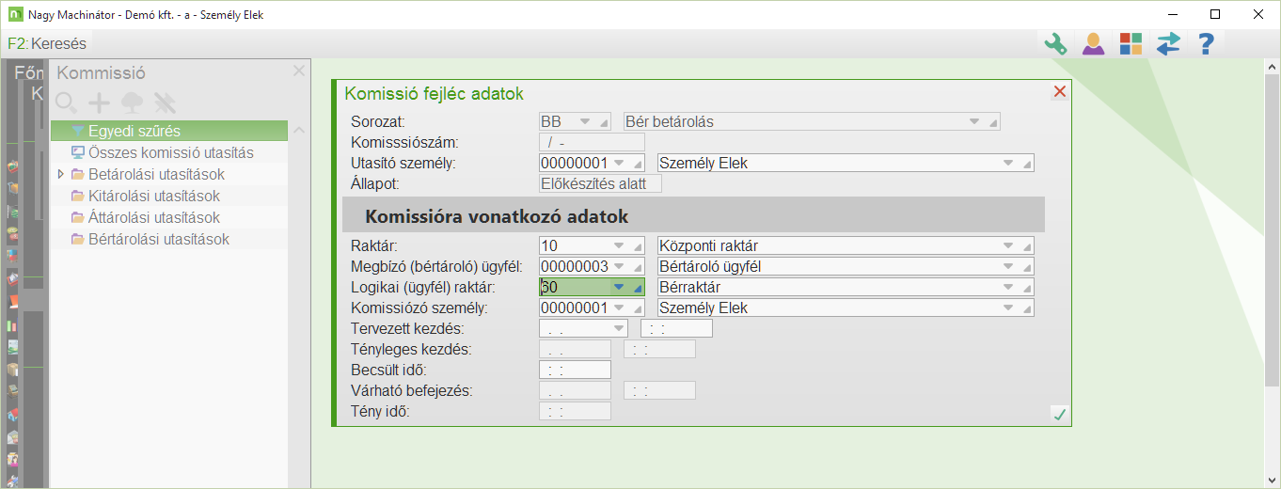Open Komissiózó személy name dropdown

[1009, 308]
